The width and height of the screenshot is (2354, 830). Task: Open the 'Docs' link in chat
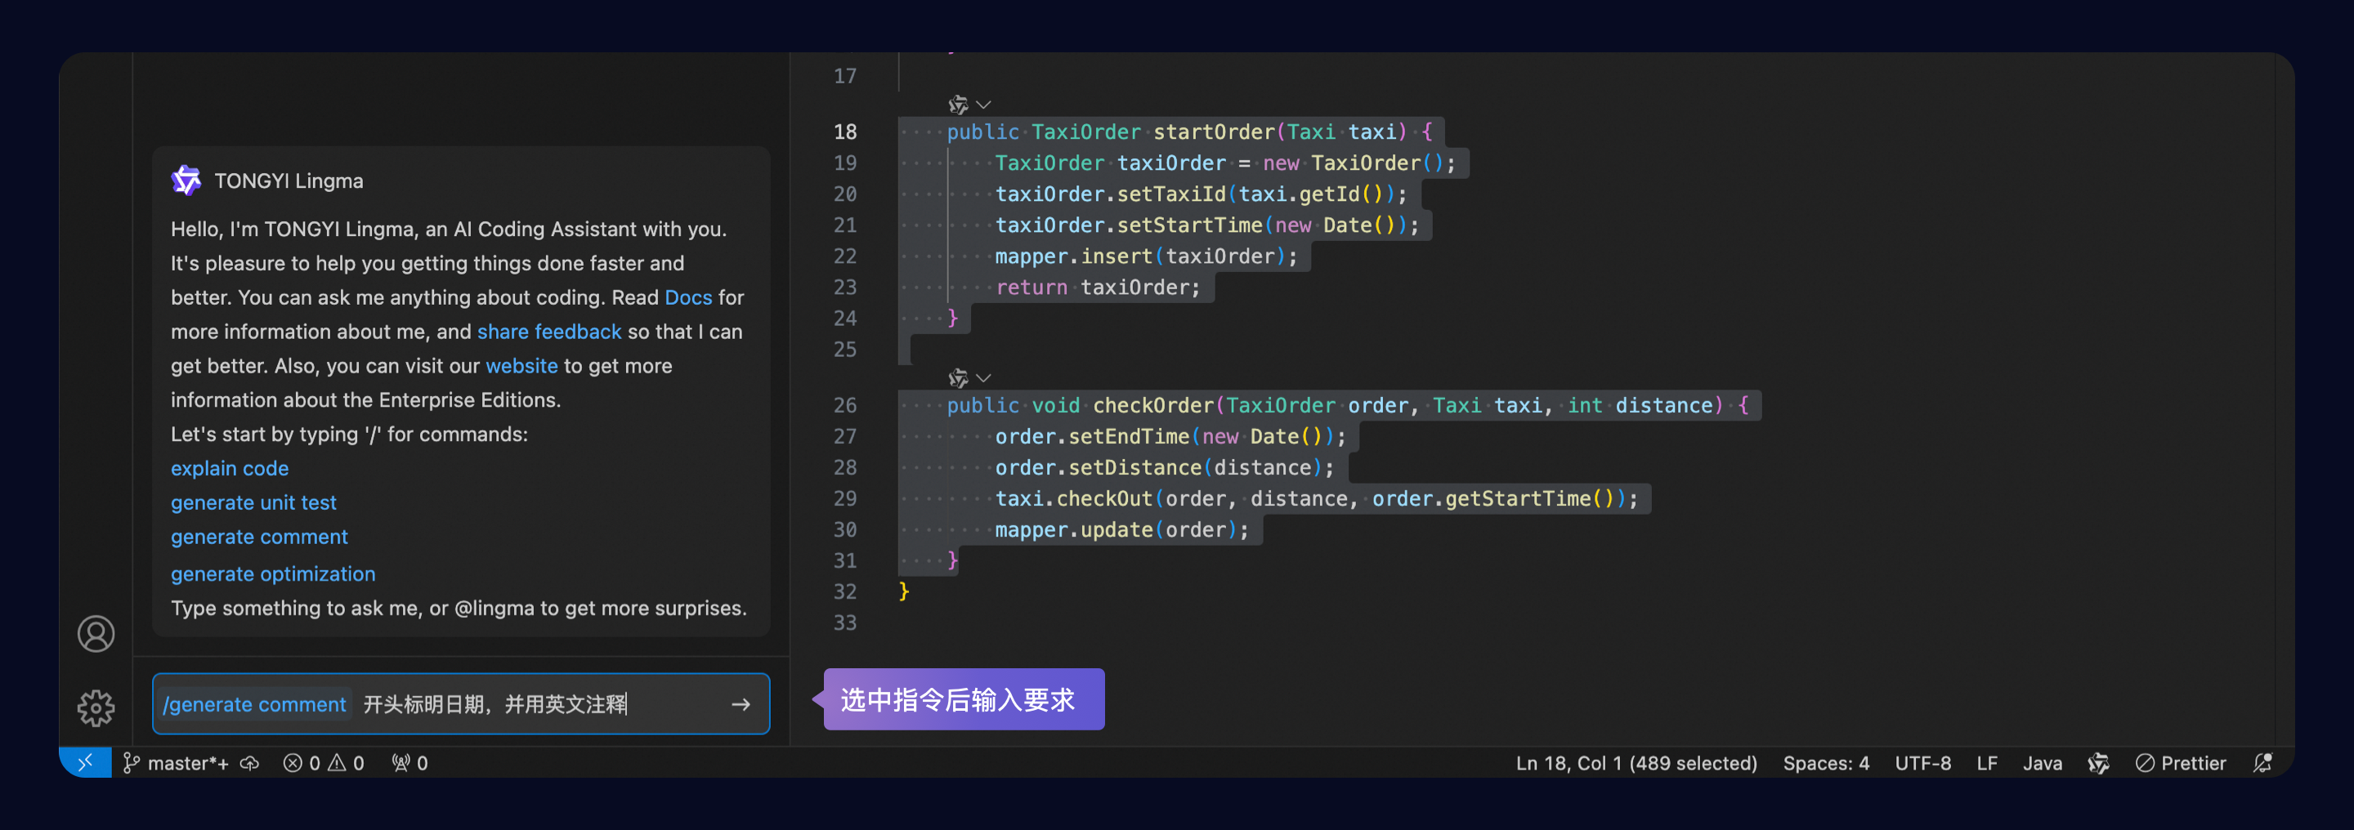[688, 297]
